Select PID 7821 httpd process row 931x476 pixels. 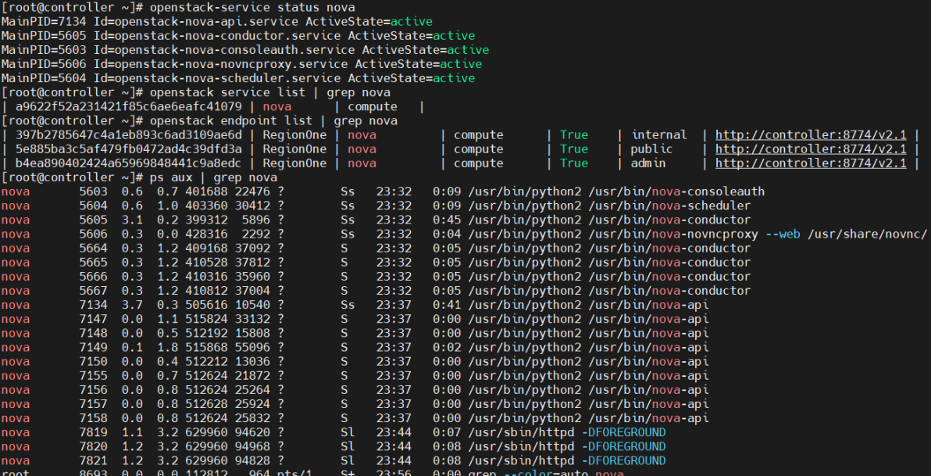pyautogui.click(x=334, y=460)
